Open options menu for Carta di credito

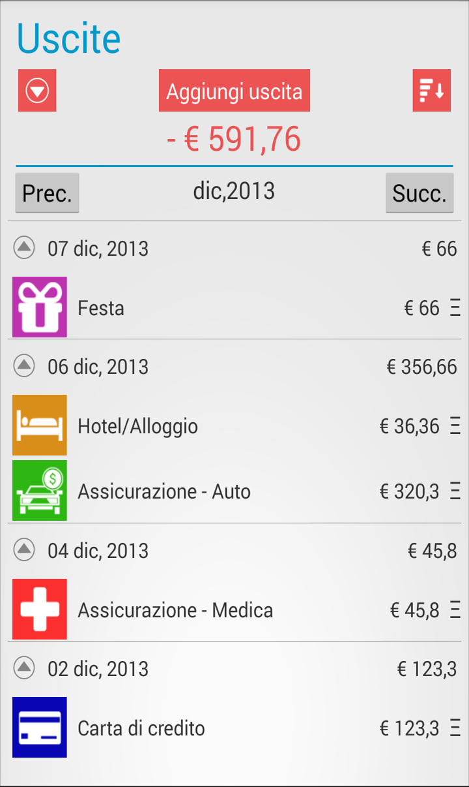[455, 728]
